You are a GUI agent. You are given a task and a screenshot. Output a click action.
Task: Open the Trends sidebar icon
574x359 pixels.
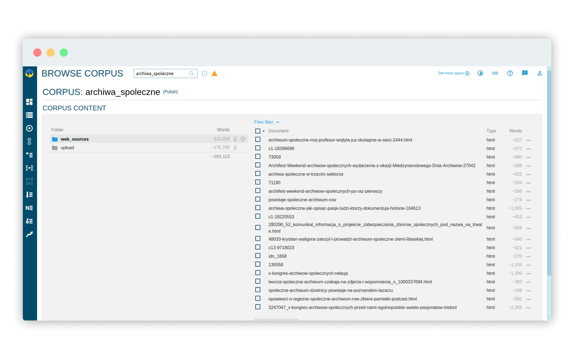29,234
